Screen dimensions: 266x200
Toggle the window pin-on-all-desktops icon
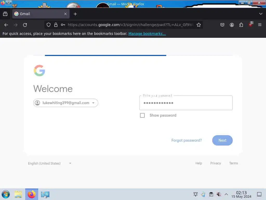coord(9,3)
